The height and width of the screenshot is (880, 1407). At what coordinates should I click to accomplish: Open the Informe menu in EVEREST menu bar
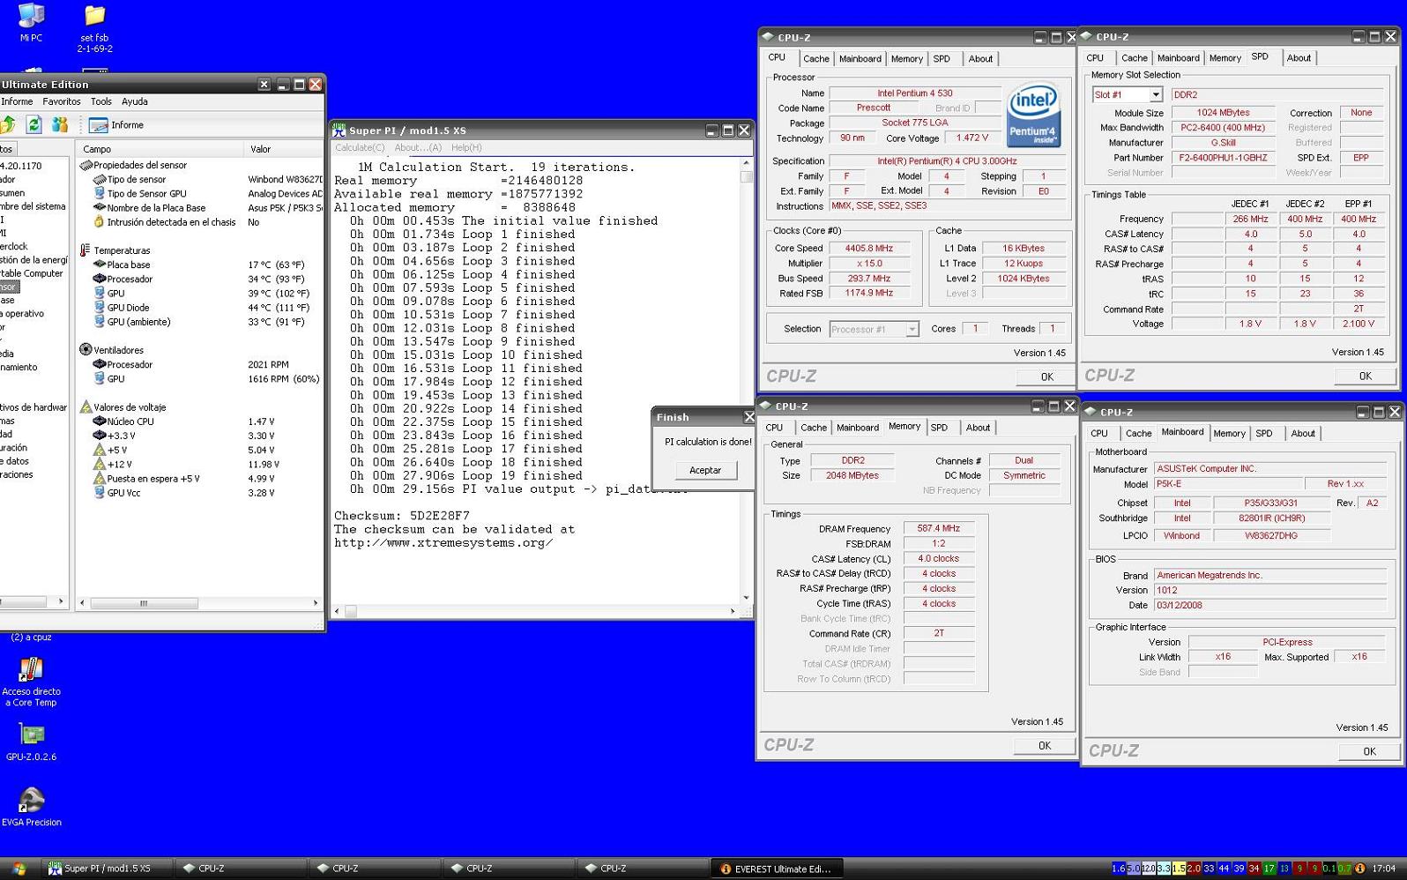point(17,102)
